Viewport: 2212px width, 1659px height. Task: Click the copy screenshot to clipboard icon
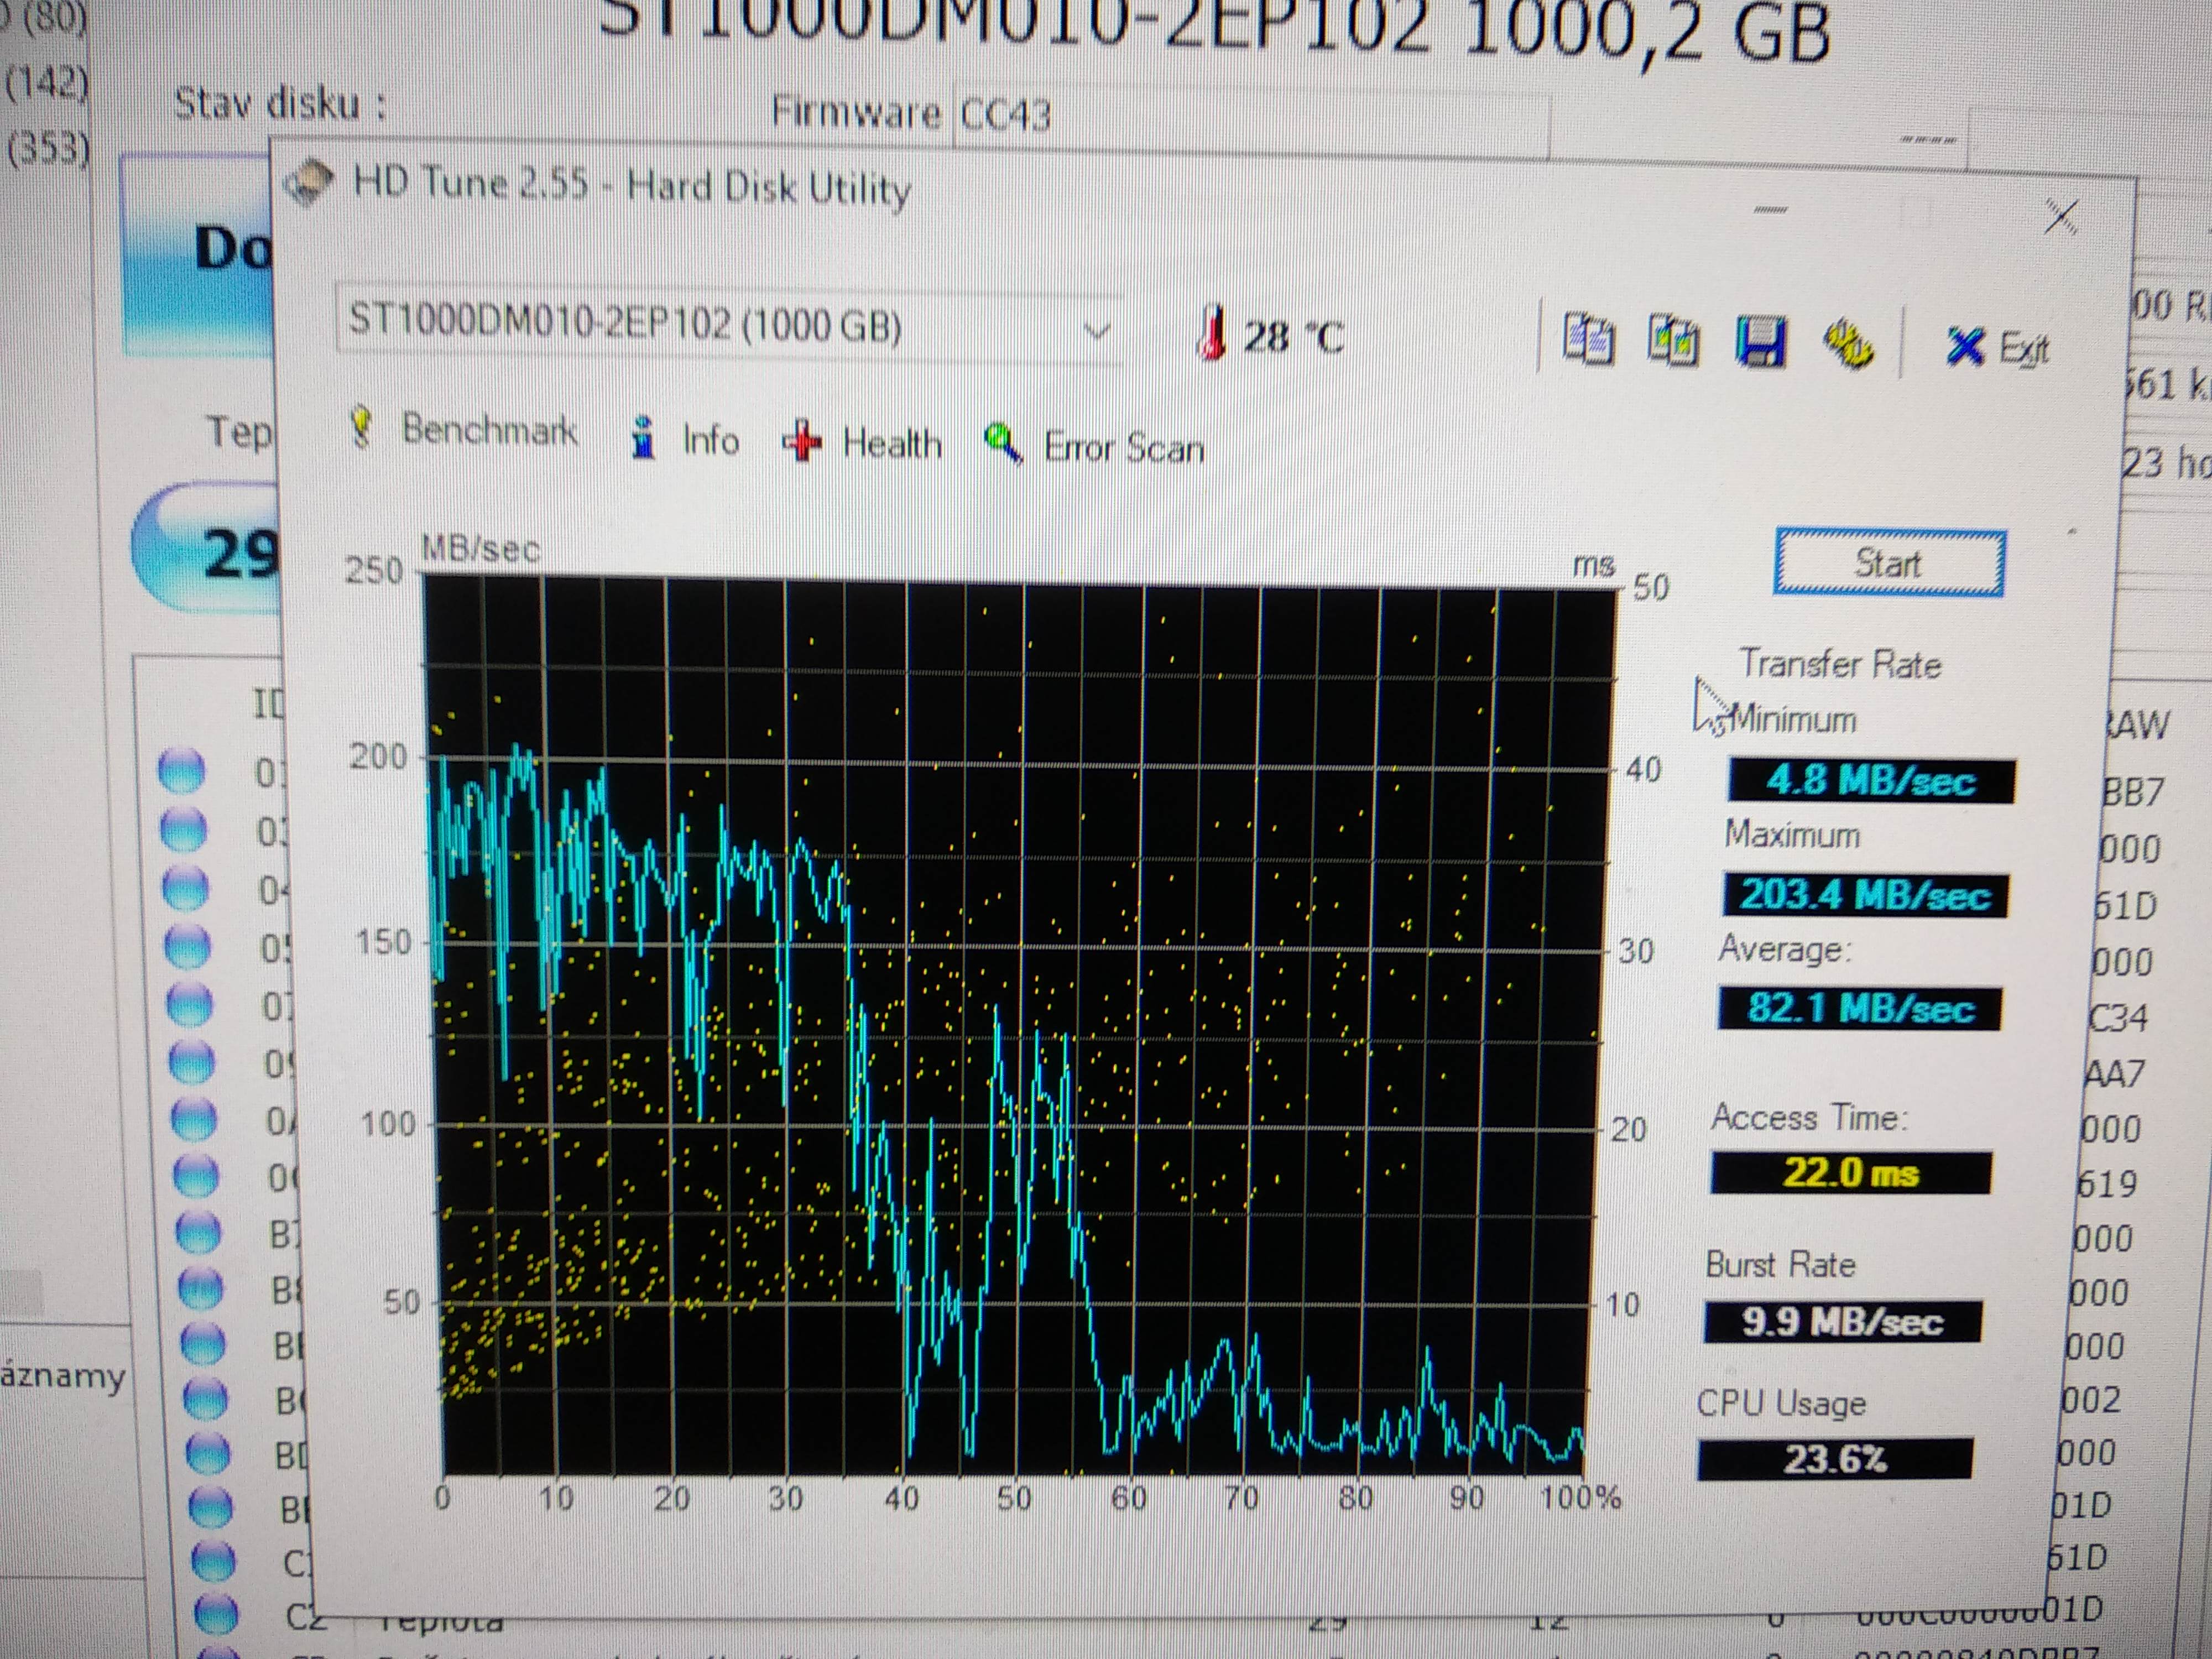(1673, 340)
